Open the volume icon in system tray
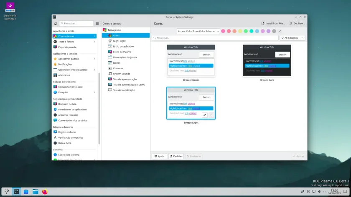351x197 pixels. [319, 192]
